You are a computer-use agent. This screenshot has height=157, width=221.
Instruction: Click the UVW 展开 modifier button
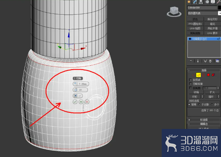[212, 33]
